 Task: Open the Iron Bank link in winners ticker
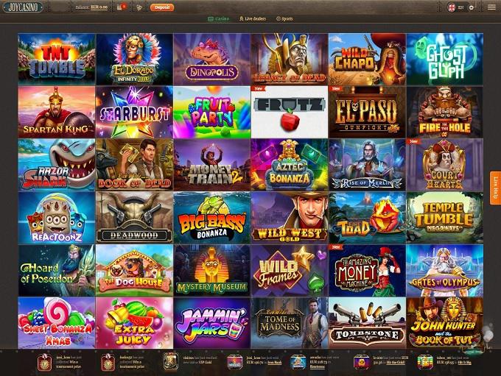275,363
